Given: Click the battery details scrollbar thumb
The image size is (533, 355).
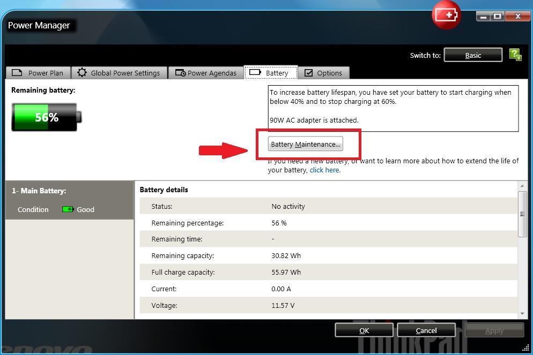Looking at the screenshot, I should click(x=522, y=214).
